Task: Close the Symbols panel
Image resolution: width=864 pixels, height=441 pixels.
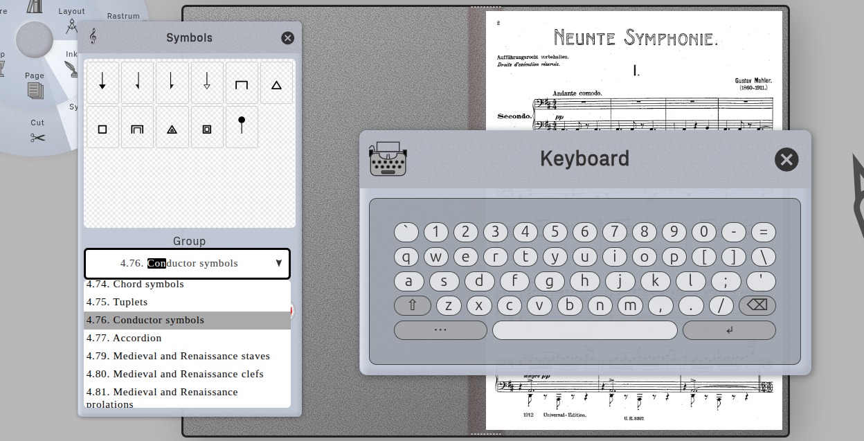Action: 288,38
